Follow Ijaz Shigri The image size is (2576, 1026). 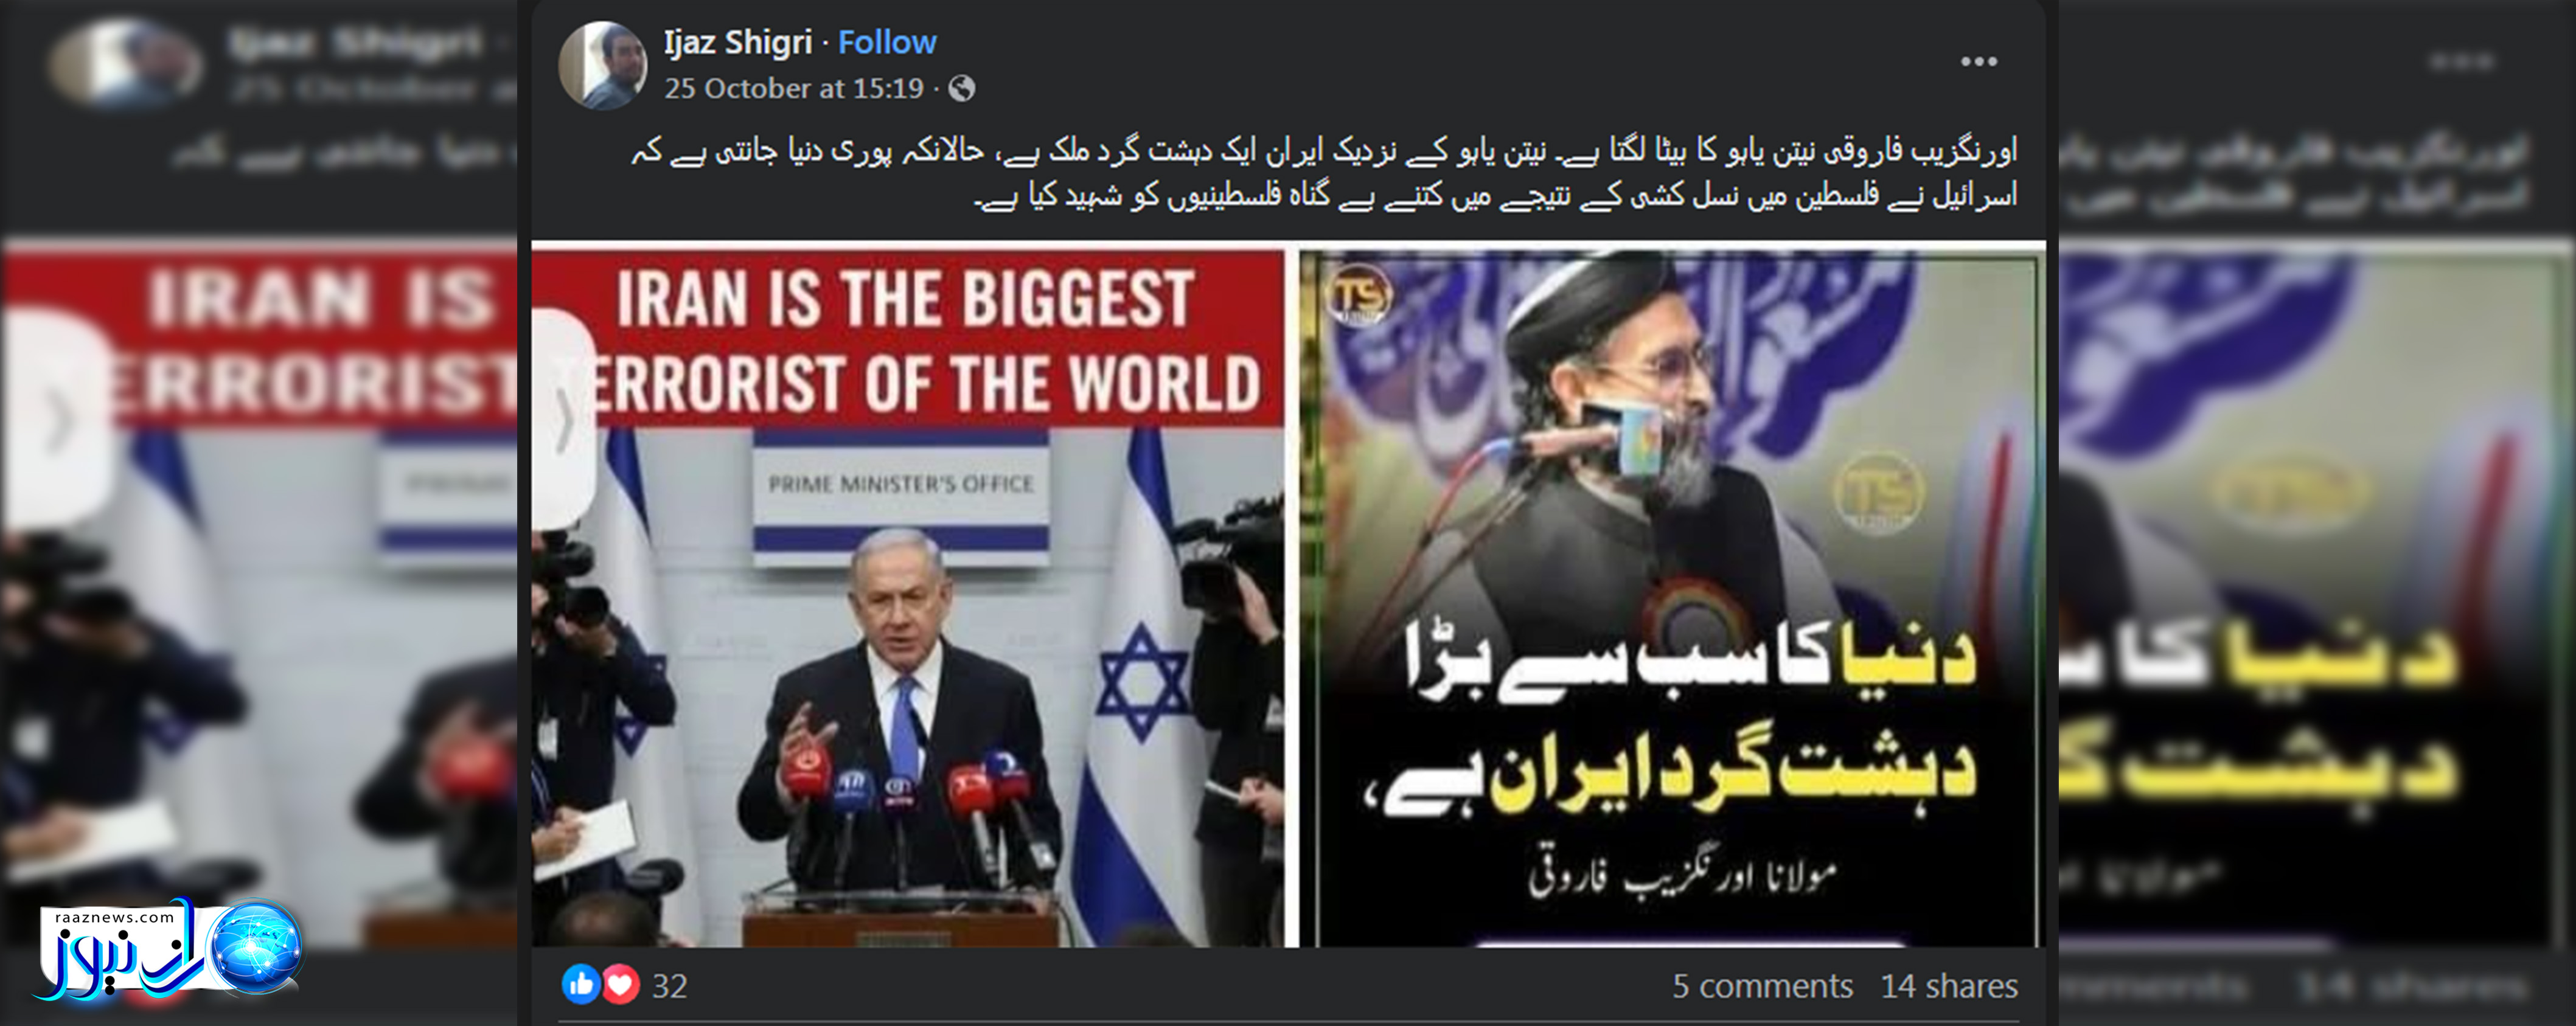(x=887, y=42)
